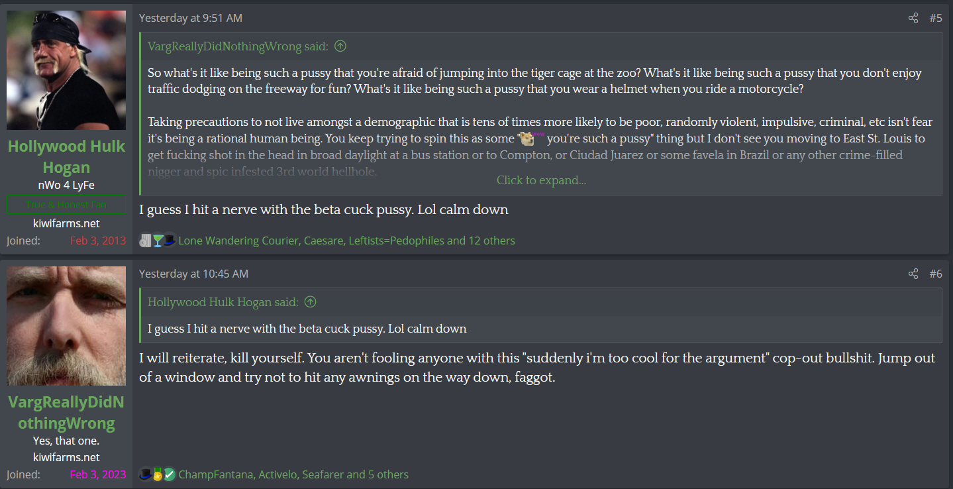Click the True & Honest Fan badge
This screenshot has height=489, width=953.
(x=66, y=205)
